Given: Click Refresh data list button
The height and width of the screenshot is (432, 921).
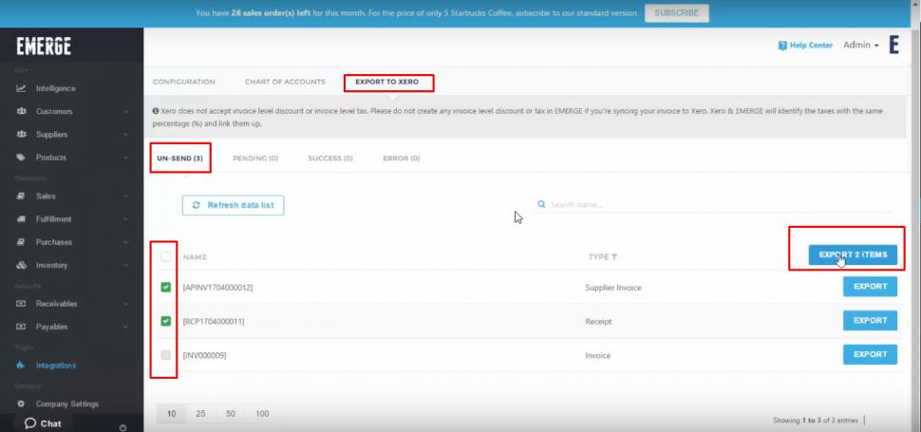Looking at the screenshot, I should [x=234, y=205].
